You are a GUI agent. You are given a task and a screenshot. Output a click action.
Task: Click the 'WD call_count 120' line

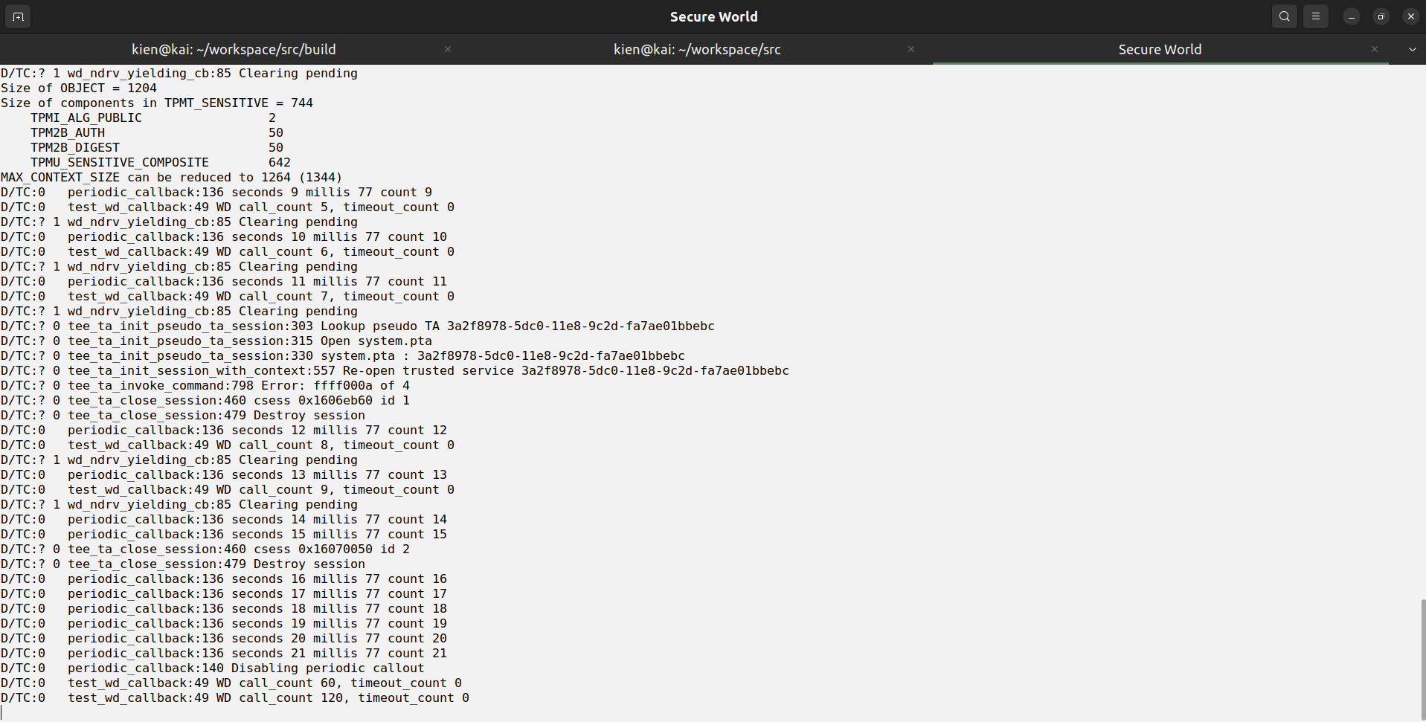click(235, 698)
